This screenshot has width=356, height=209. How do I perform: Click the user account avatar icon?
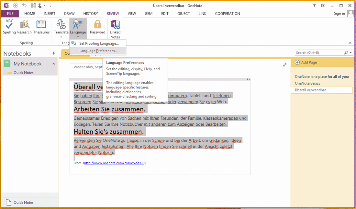click(x=351, y=14)
